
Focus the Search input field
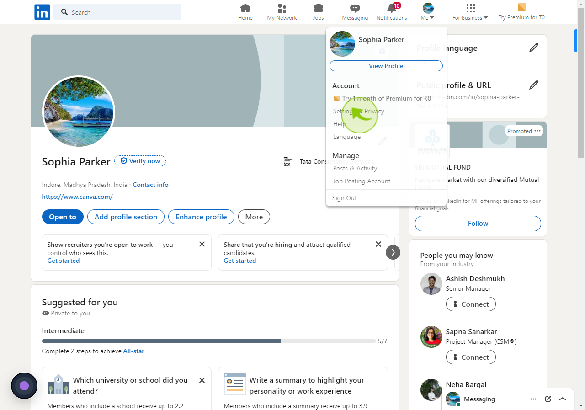tap(117, 12)
